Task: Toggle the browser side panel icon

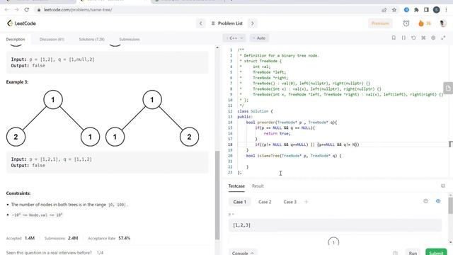Action: coord(426,10)
